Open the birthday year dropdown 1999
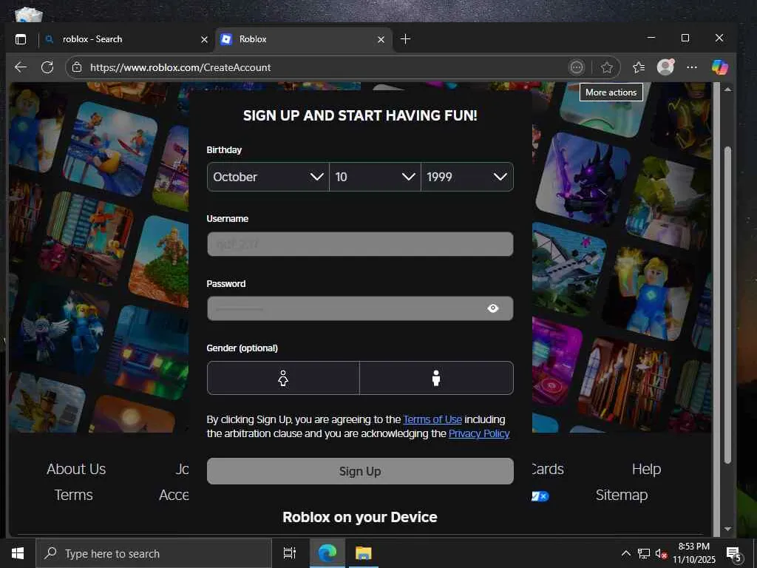Screen dimensions: 757x568 pyautogui.click(x=467, y=177)
